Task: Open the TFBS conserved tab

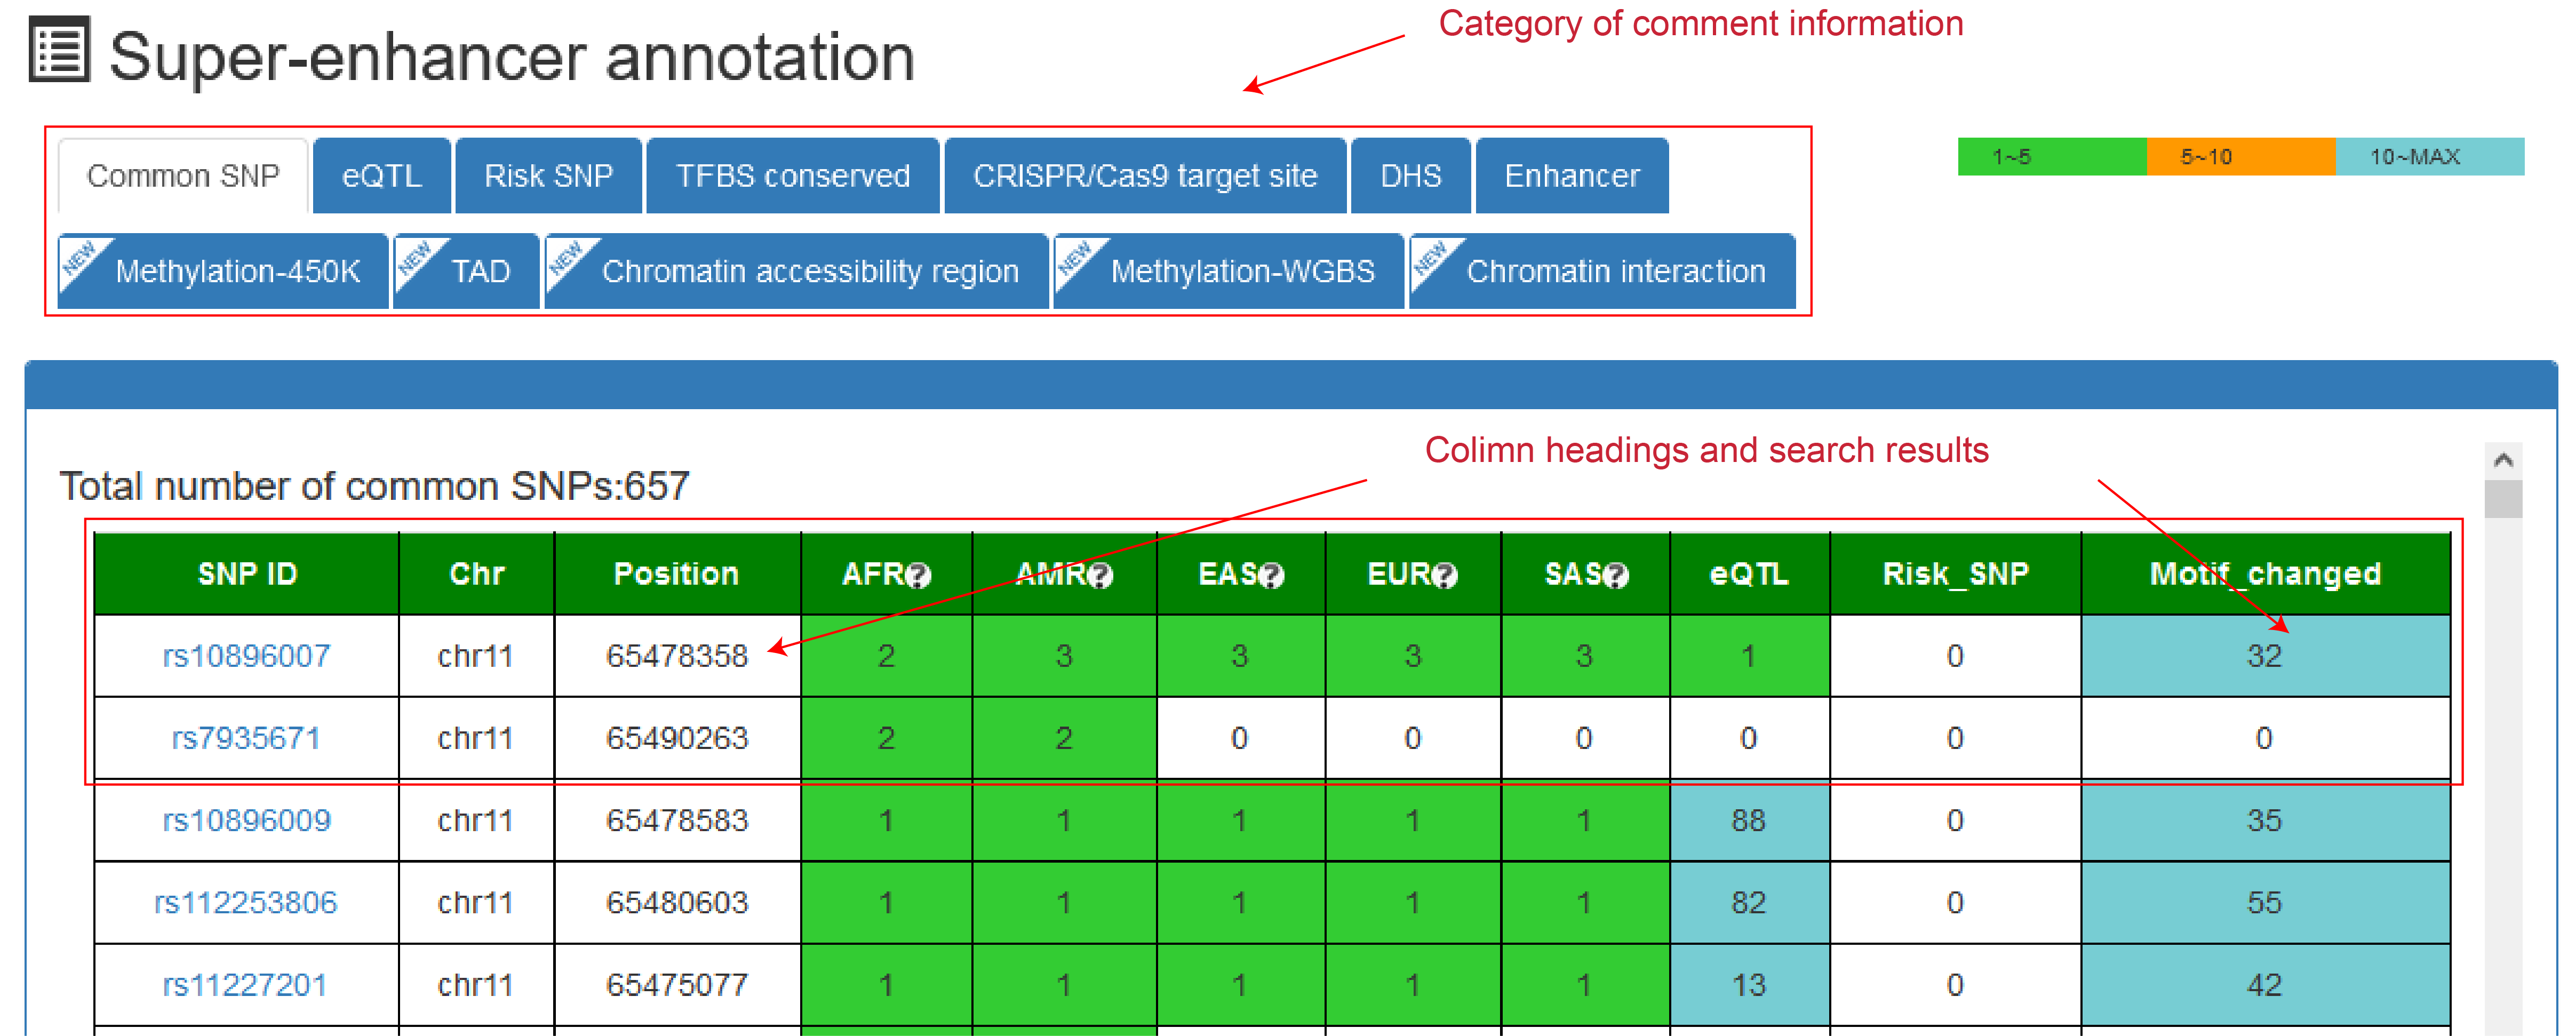Action: tap(793, 176)
